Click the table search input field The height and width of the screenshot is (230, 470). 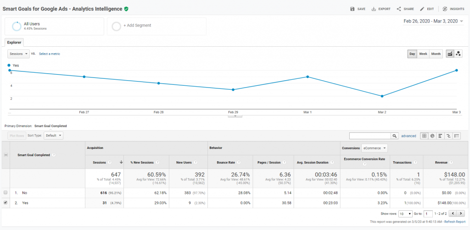pyautogui.click(x=370, y=136)
